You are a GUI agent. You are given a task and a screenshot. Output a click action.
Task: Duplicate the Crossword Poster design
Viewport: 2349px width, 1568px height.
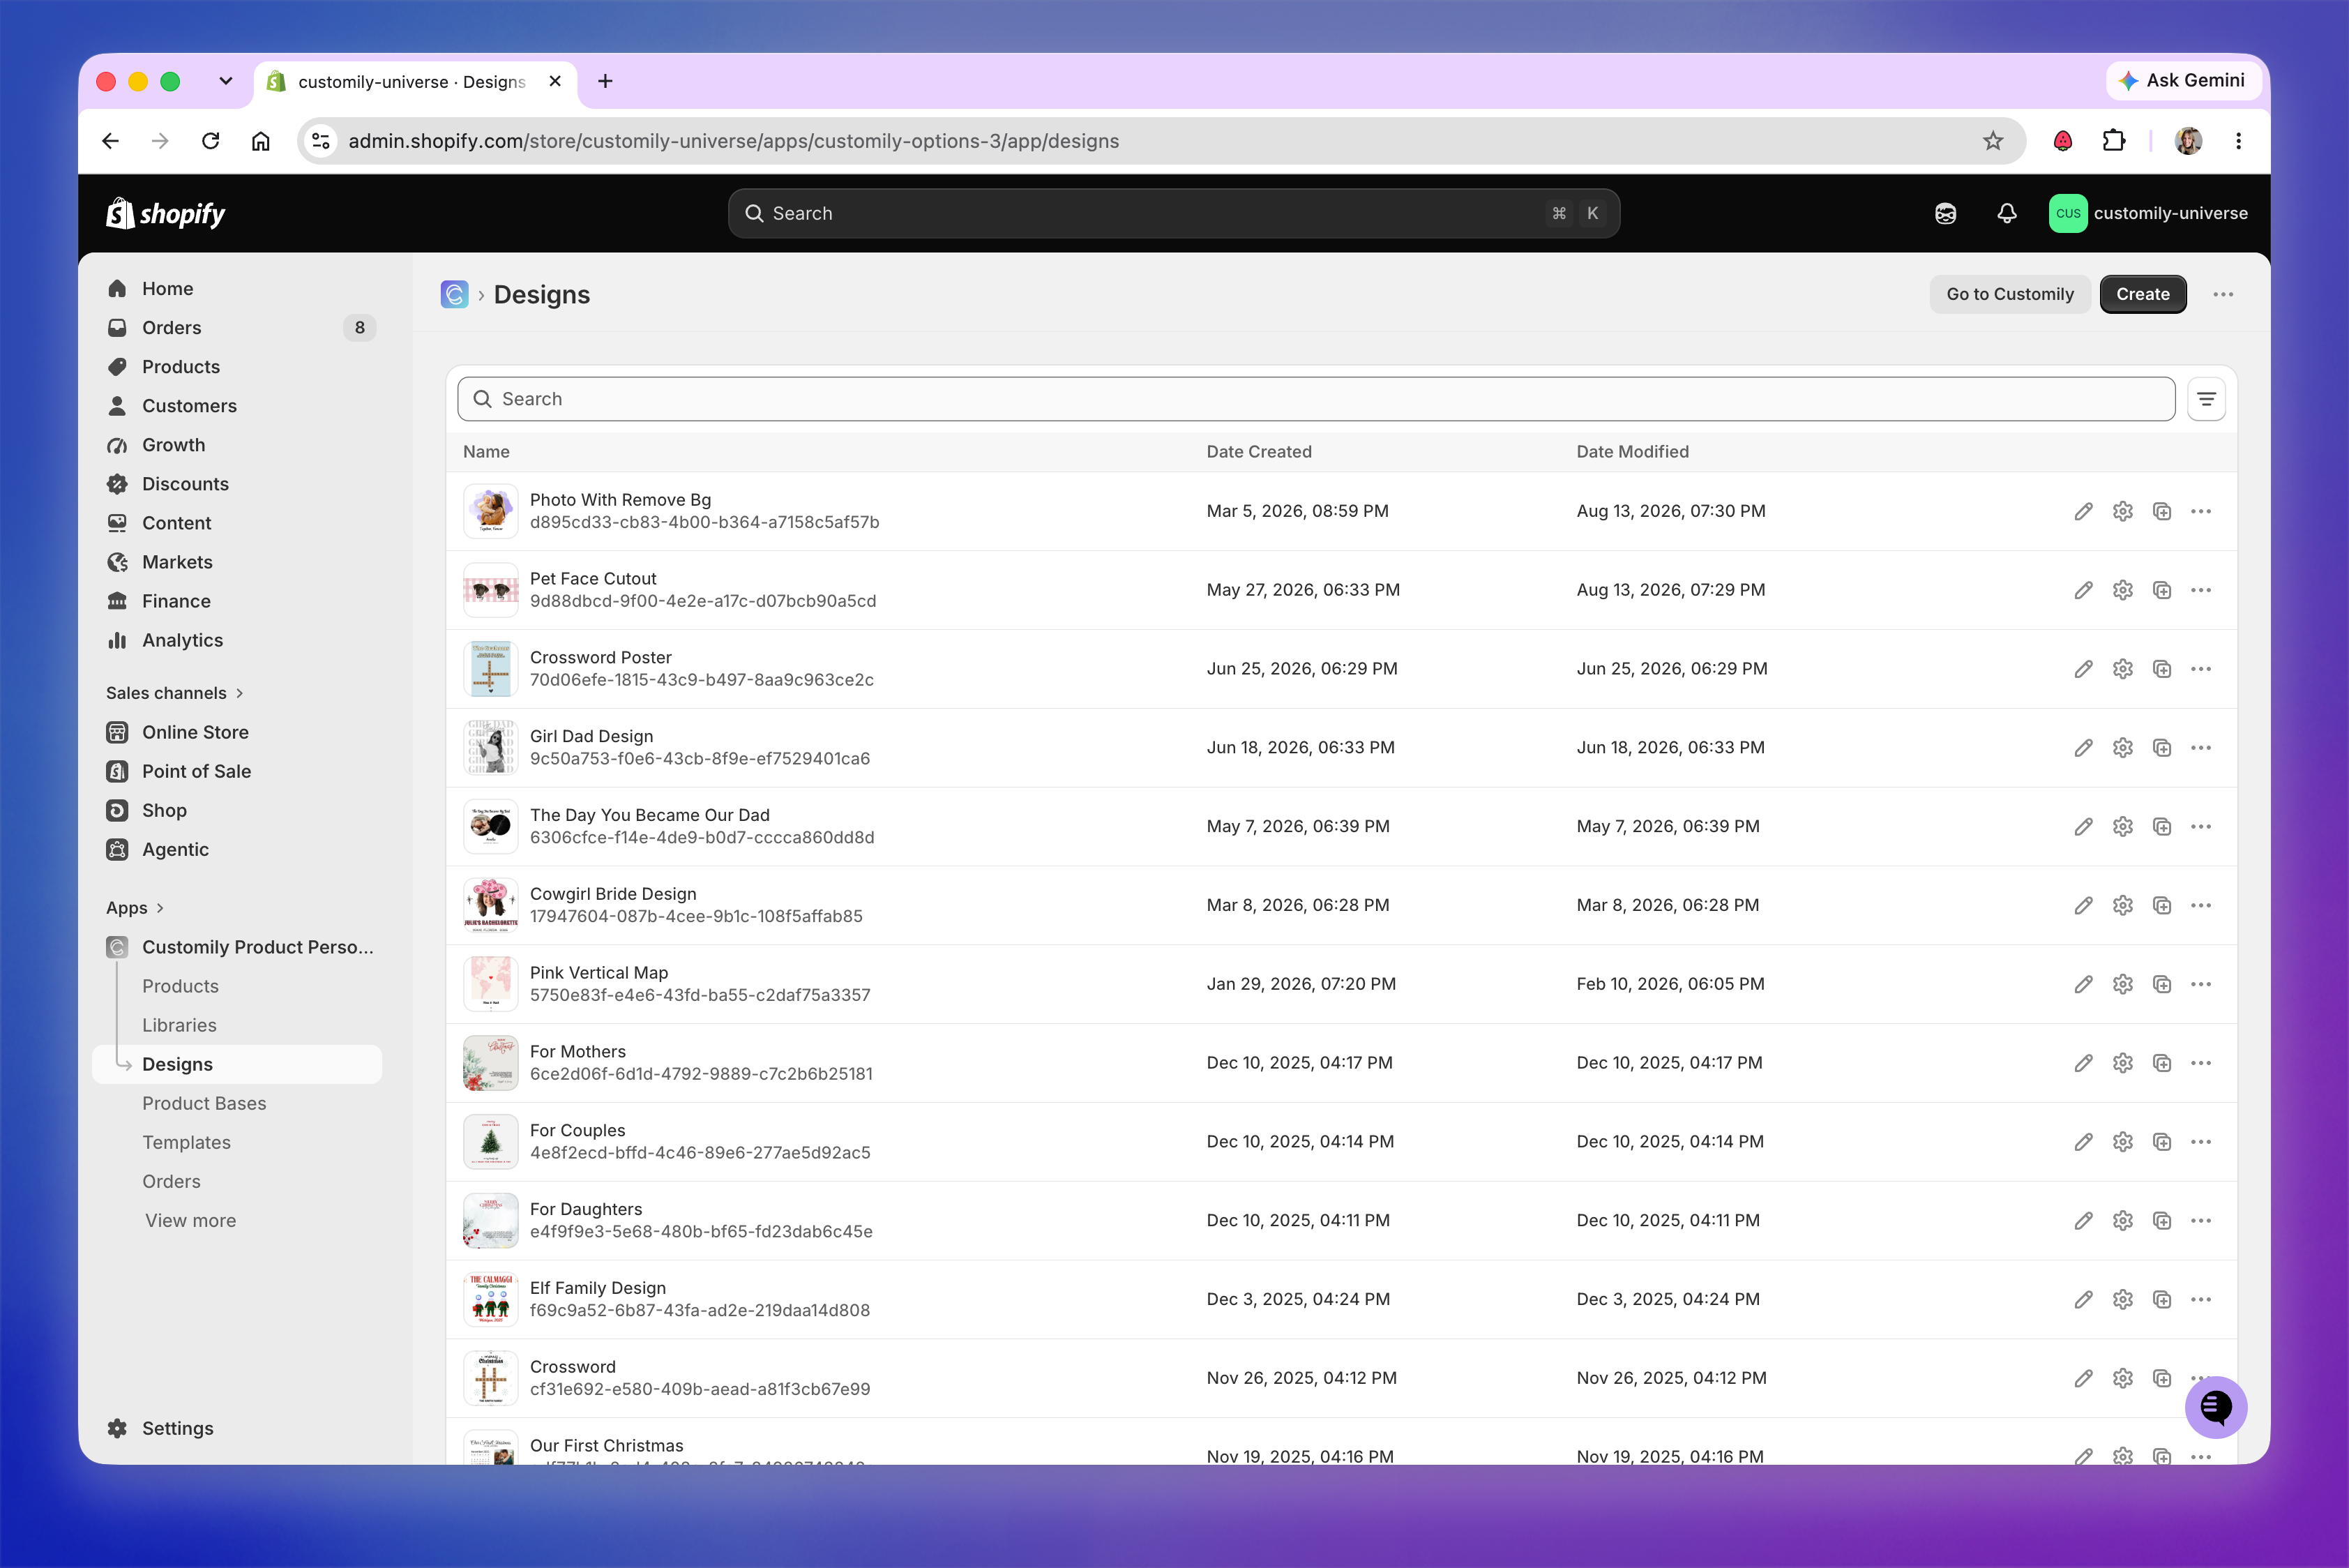[2161, 669]
